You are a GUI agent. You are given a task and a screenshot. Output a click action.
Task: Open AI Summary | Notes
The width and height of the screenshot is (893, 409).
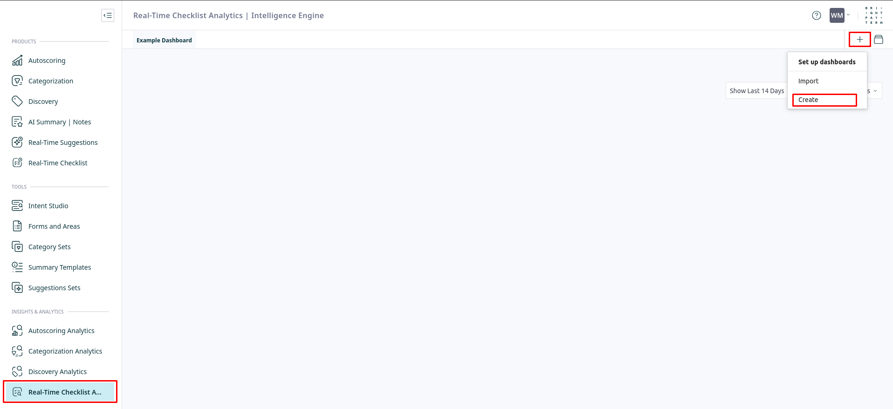click(x=59, y=122)
